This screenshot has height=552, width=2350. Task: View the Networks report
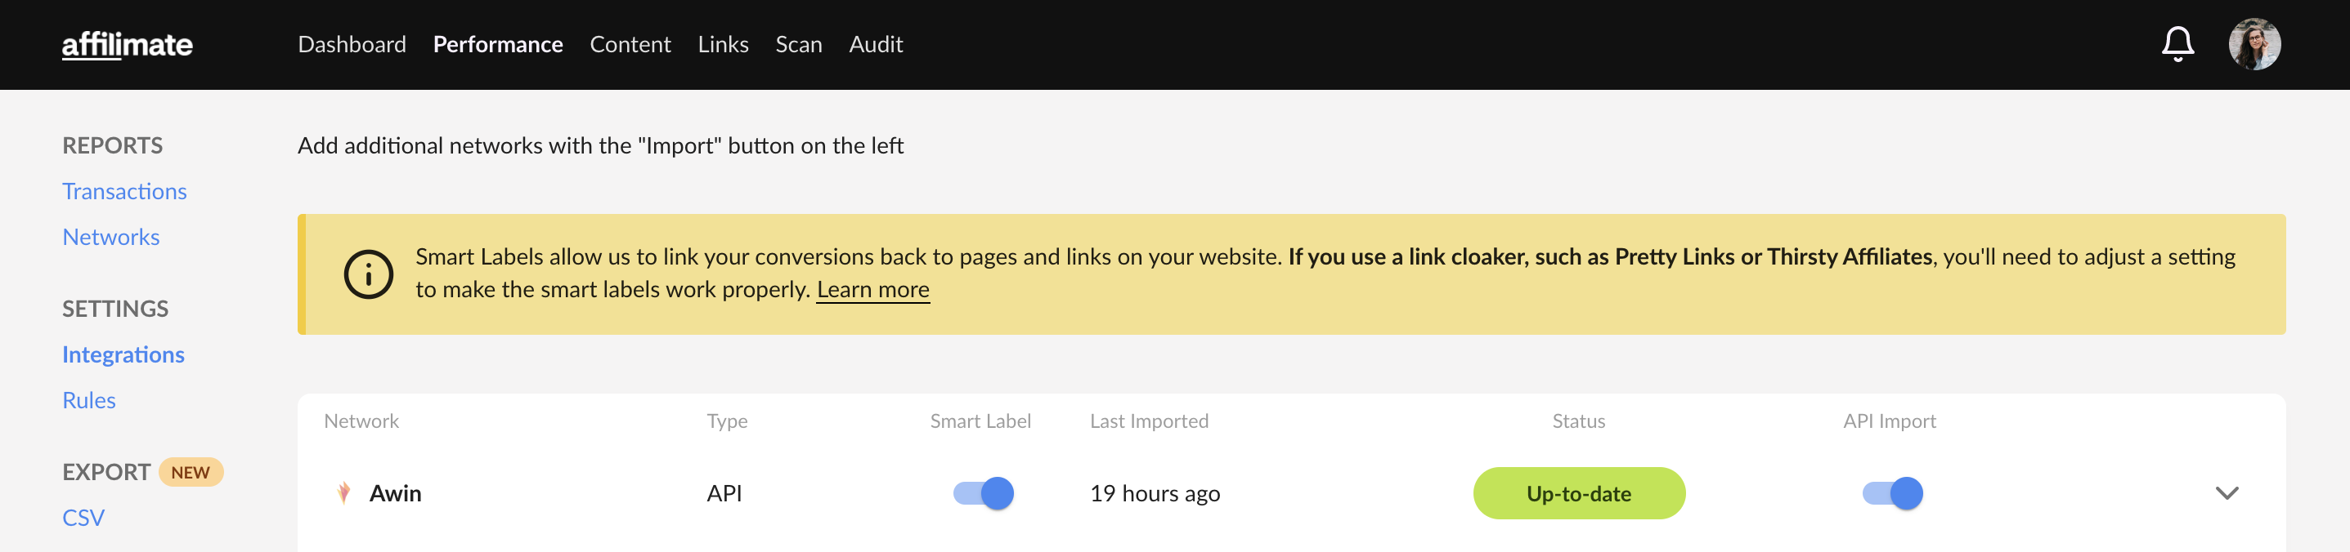click(110, 237)
